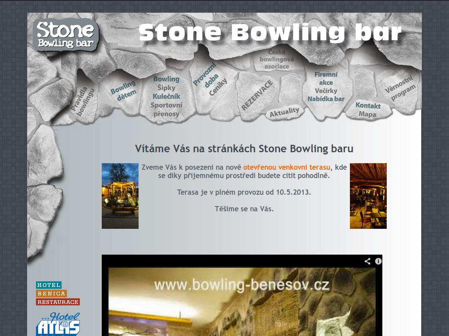Open the terrace interior seating photo

(x=368, y=196)
